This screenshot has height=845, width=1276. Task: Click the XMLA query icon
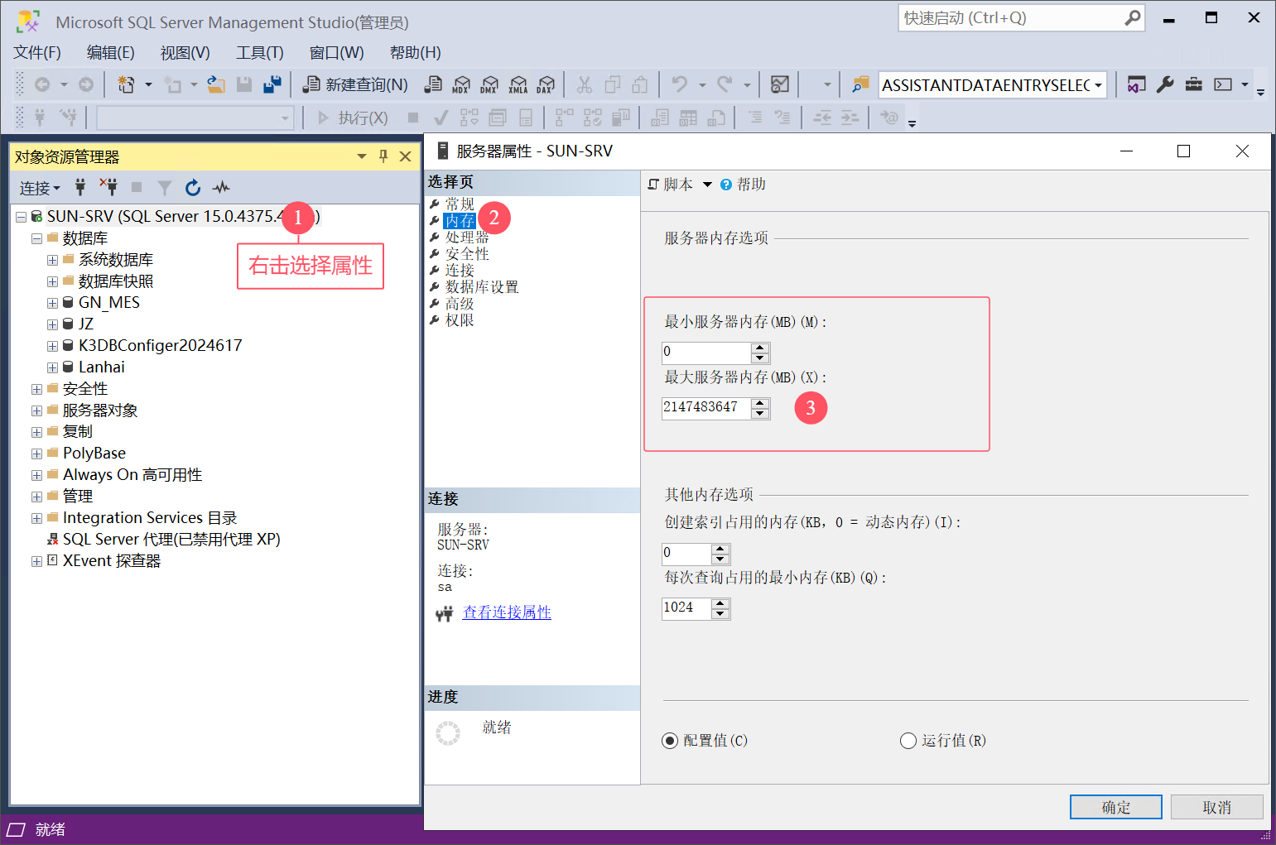(x=518, y=84)
